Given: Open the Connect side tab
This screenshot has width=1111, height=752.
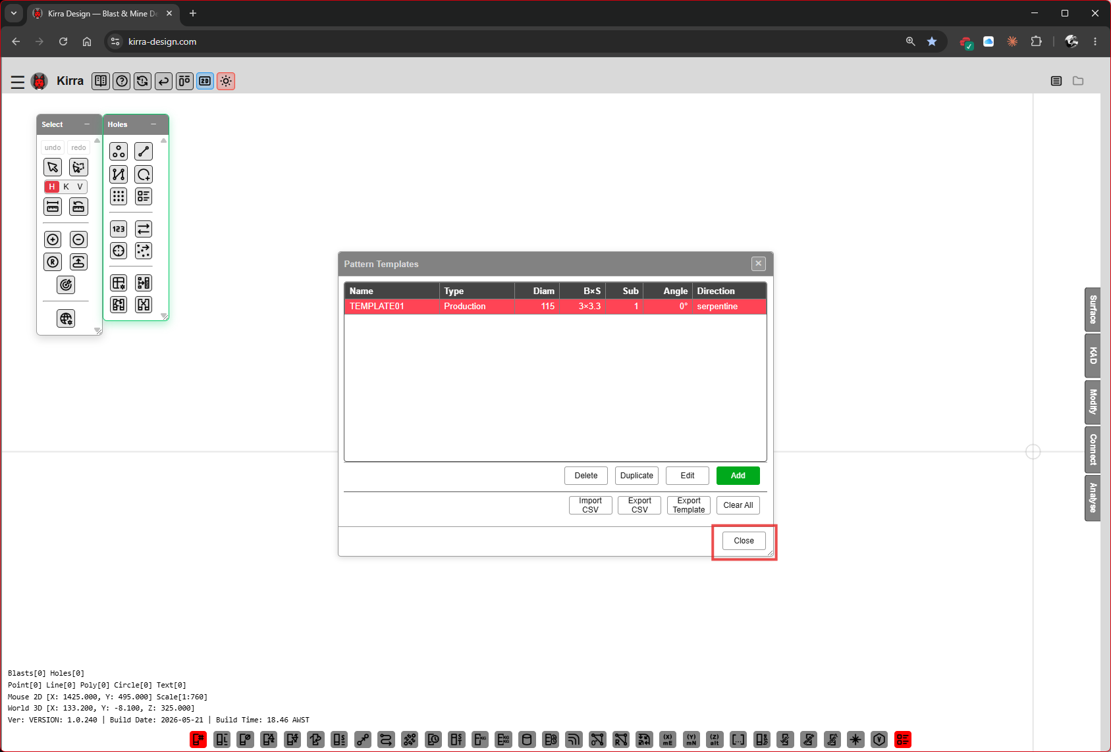Looking at the screenshot, I should pyautogui.click(x=1093, y=449).
